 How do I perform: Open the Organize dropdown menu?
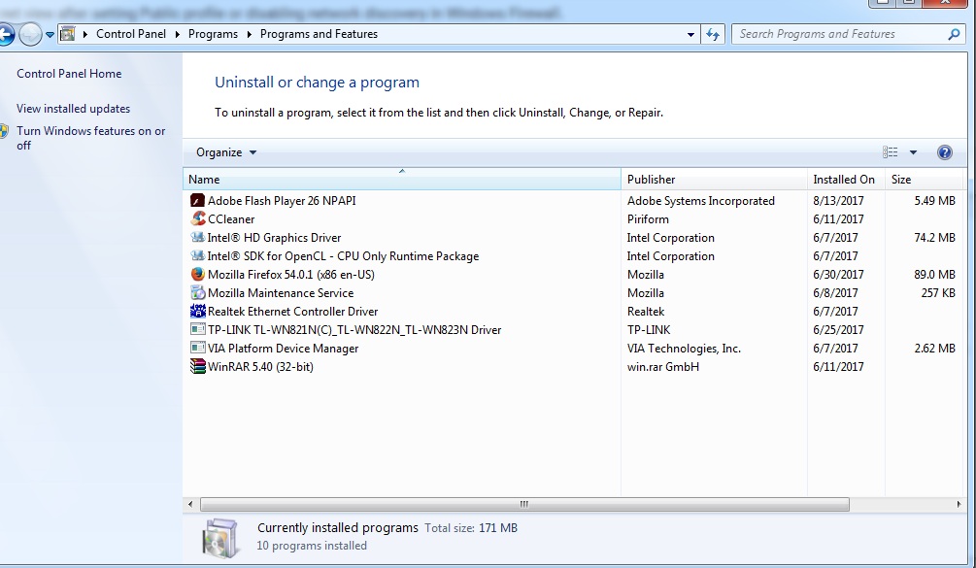[x=226, y=152]
